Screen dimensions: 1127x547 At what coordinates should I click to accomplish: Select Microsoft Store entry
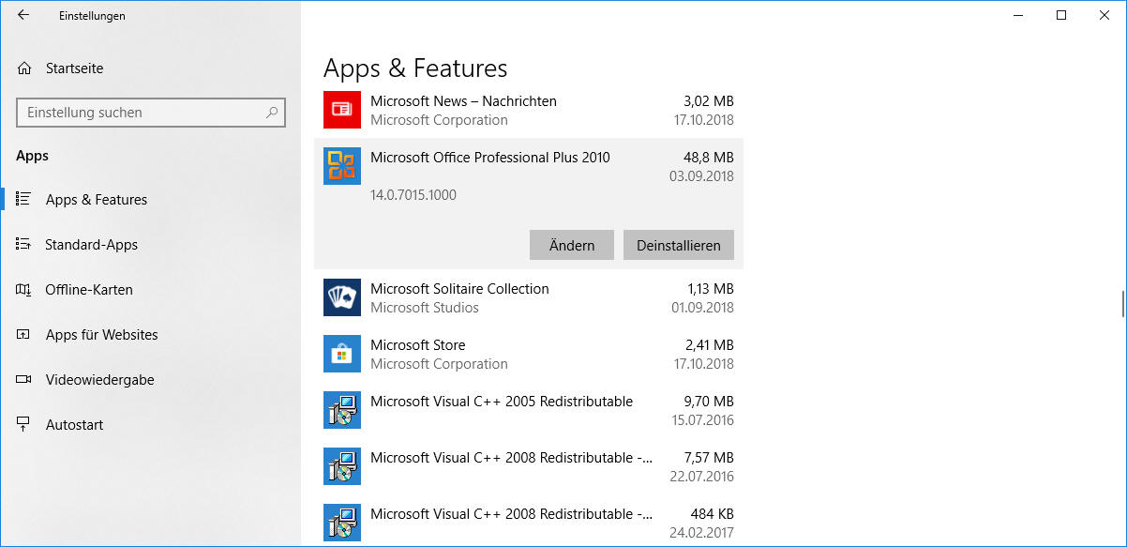point(529,354)
